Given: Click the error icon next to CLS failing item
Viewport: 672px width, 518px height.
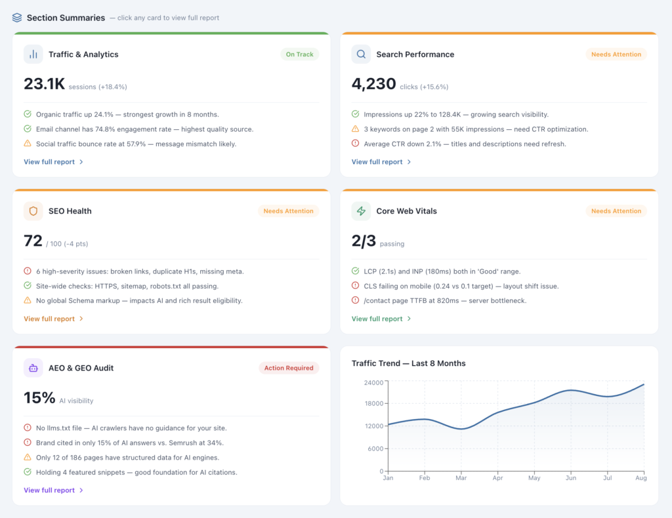Looking at the screenshot, I should tap(355, 285).
